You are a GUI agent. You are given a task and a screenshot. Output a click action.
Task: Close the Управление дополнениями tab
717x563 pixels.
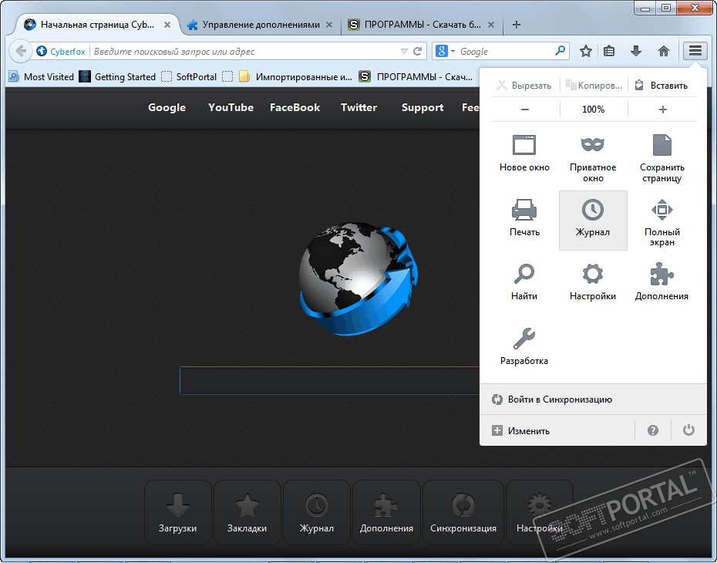328,25
